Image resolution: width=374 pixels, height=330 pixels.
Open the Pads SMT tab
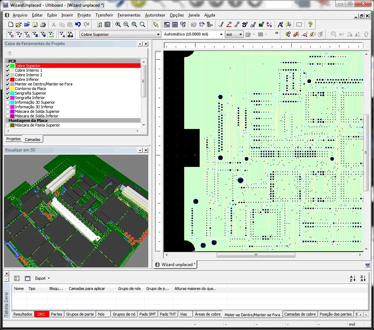147,314
